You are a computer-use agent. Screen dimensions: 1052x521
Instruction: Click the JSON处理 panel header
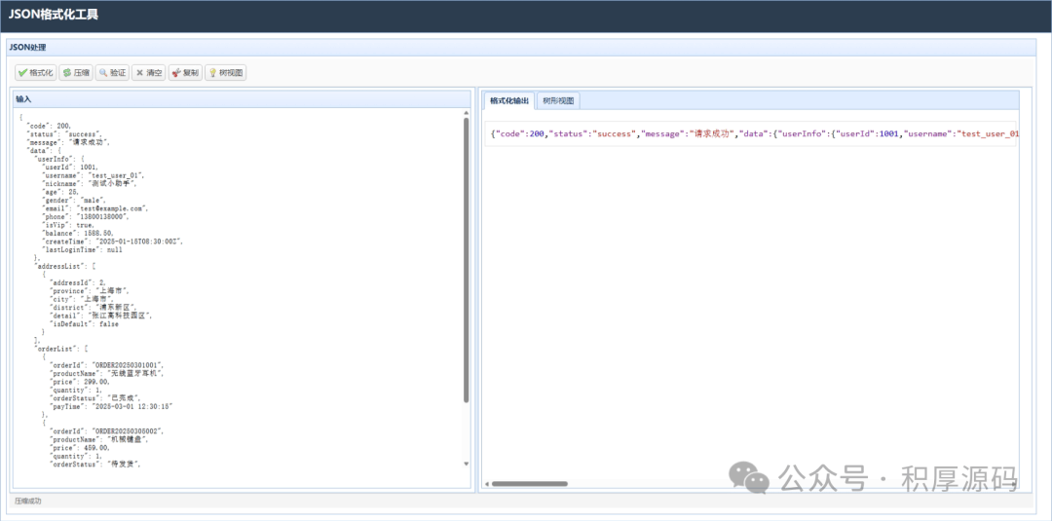[27, 47]
